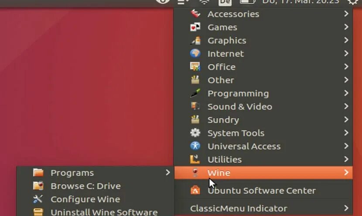Viewport: 362px width, 216px height.
Task: Choose Uninstall Wine Software in Wine submenu
Action: (x=95, y=211)
